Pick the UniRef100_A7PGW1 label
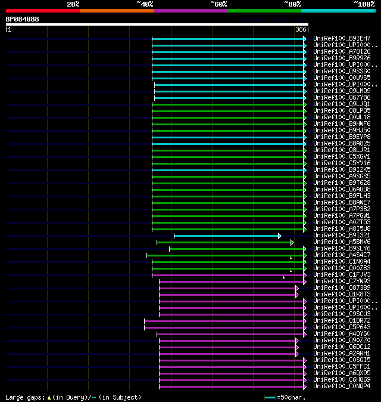381x402 pixels. pos(342,216)
